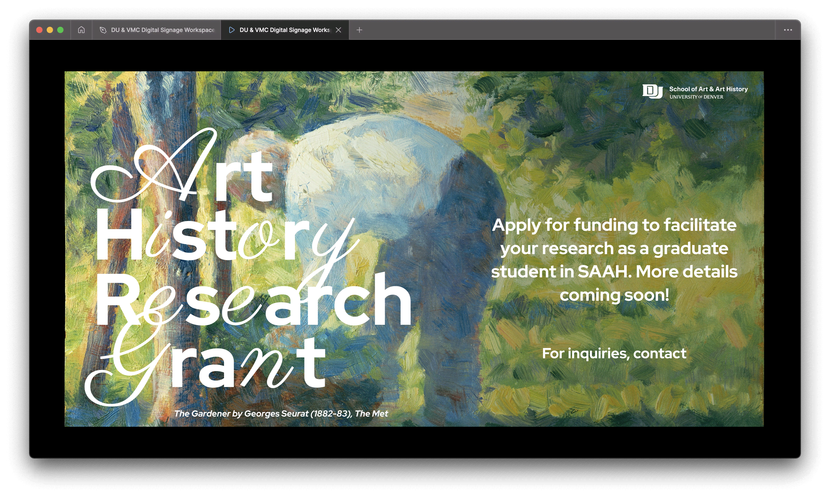The height and width of the screenshot is (497, 830).
Task: Click the DU logo on the slide
Action: 652,91
